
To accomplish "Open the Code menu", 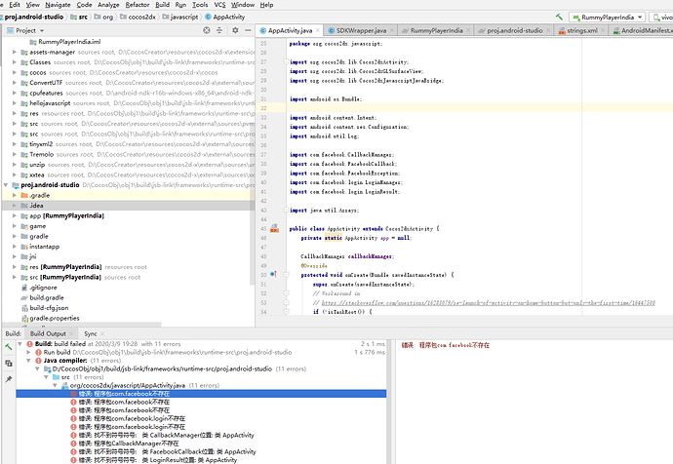I will [84, 5].
